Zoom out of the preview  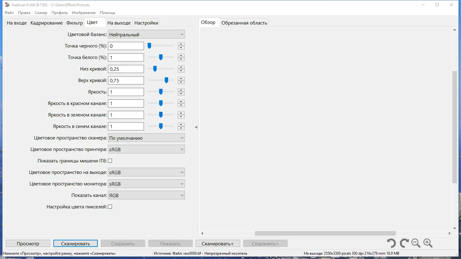[416, 243]
